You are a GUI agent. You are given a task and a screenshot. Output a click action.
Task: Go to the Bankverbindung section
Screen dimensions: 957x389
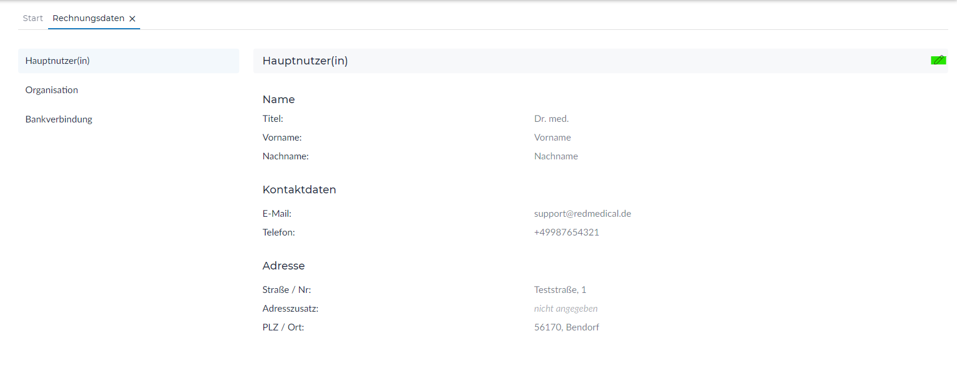click(59, 120)
